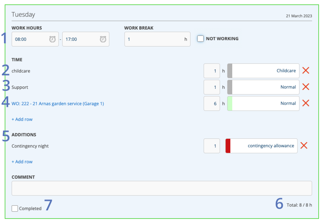Viewport: 324px width, 222px height.
Task: Open the Childcare time type dropdown
Action: (x=266, y=71)
